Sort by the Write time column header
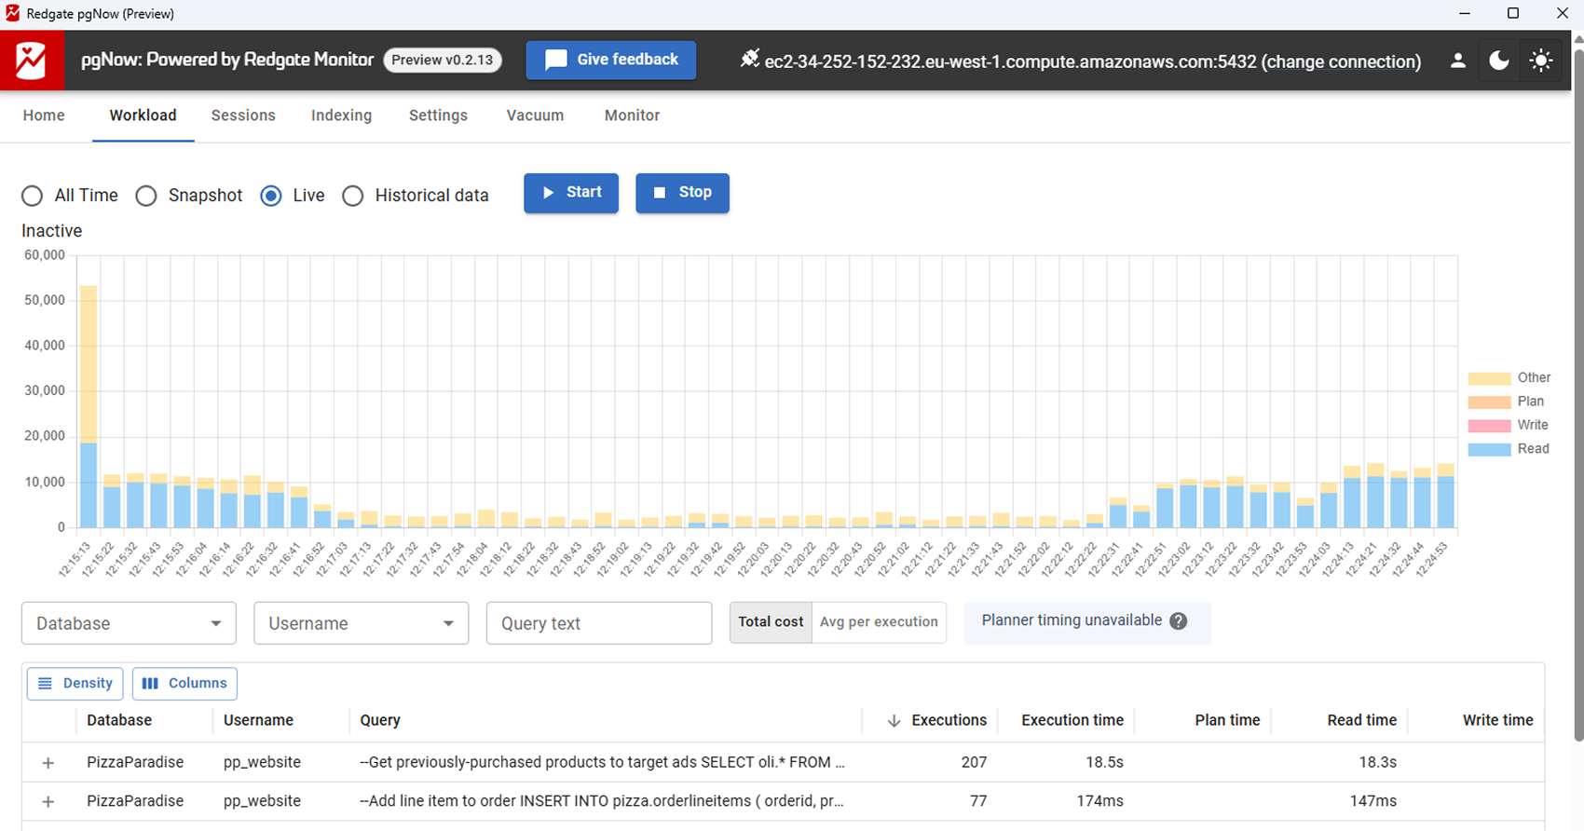Image resolution: width=1584 pixels, height=831 pixels. [1497, 720]
